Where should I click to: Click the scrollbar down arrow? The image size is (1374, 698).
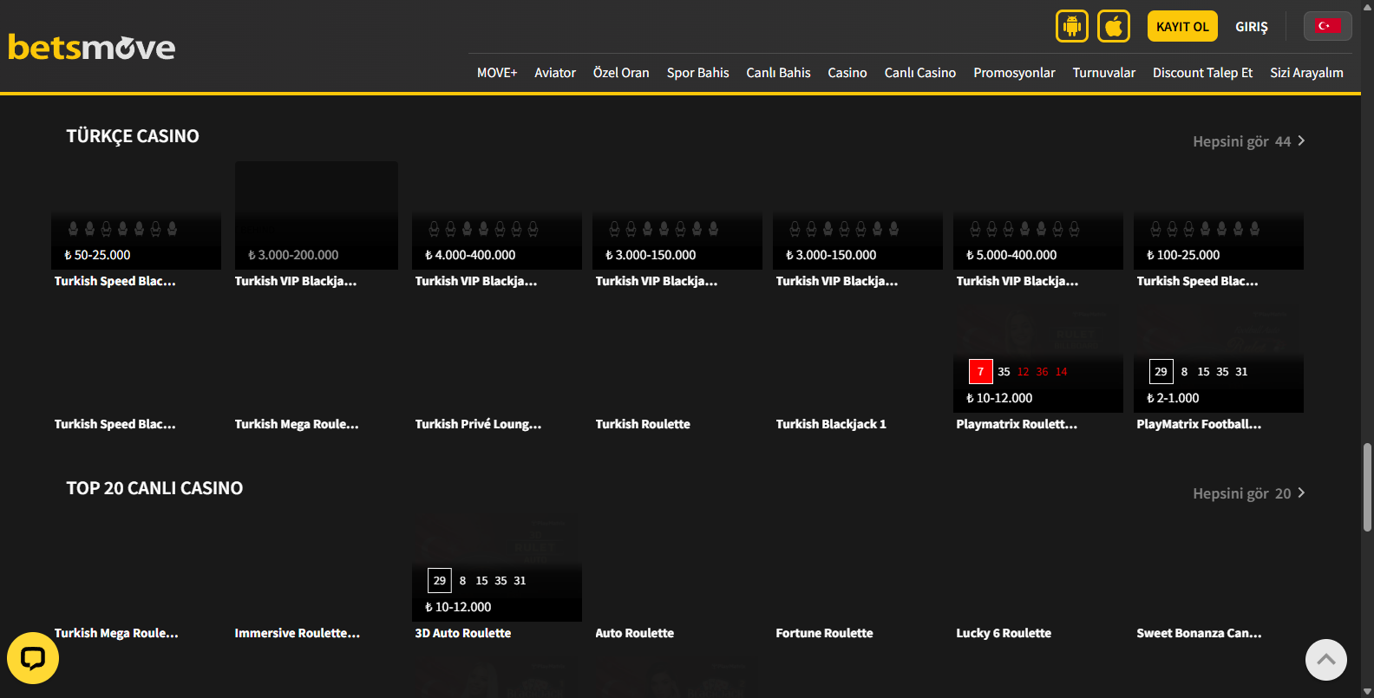click(1367, 691)
